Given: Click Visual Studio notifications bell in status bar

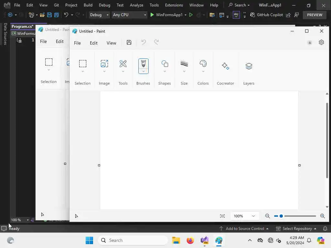Looking at the screenshot, I should pos(325,229).
